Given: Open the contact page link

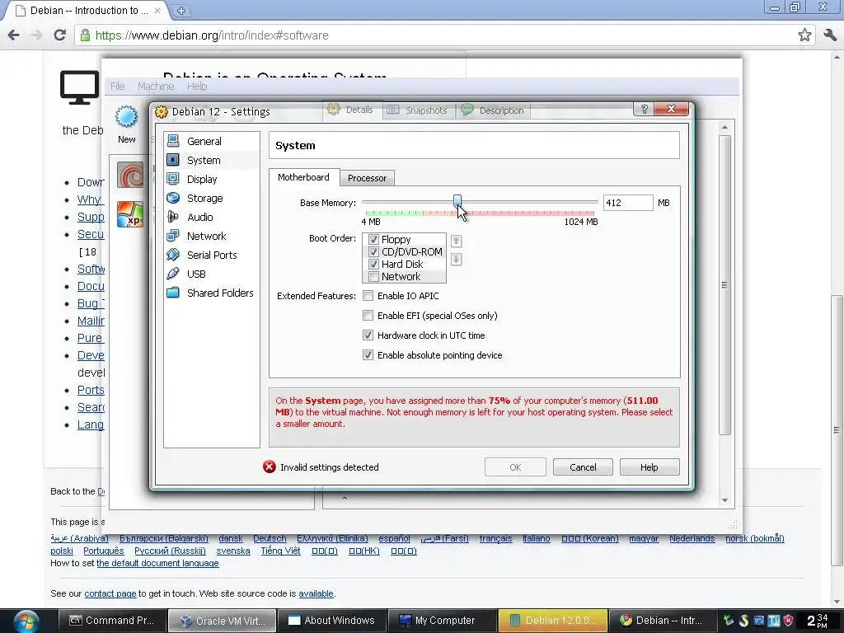Looking at the screenshot, I should [x=110, y=593].
